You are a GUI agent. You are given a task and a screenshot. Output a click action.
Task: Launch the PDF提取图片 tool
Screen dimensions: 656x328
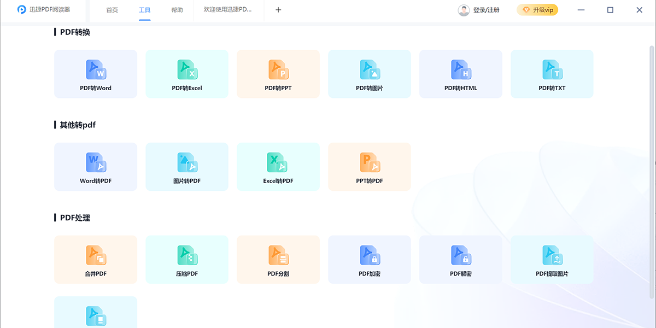[552, 260]
